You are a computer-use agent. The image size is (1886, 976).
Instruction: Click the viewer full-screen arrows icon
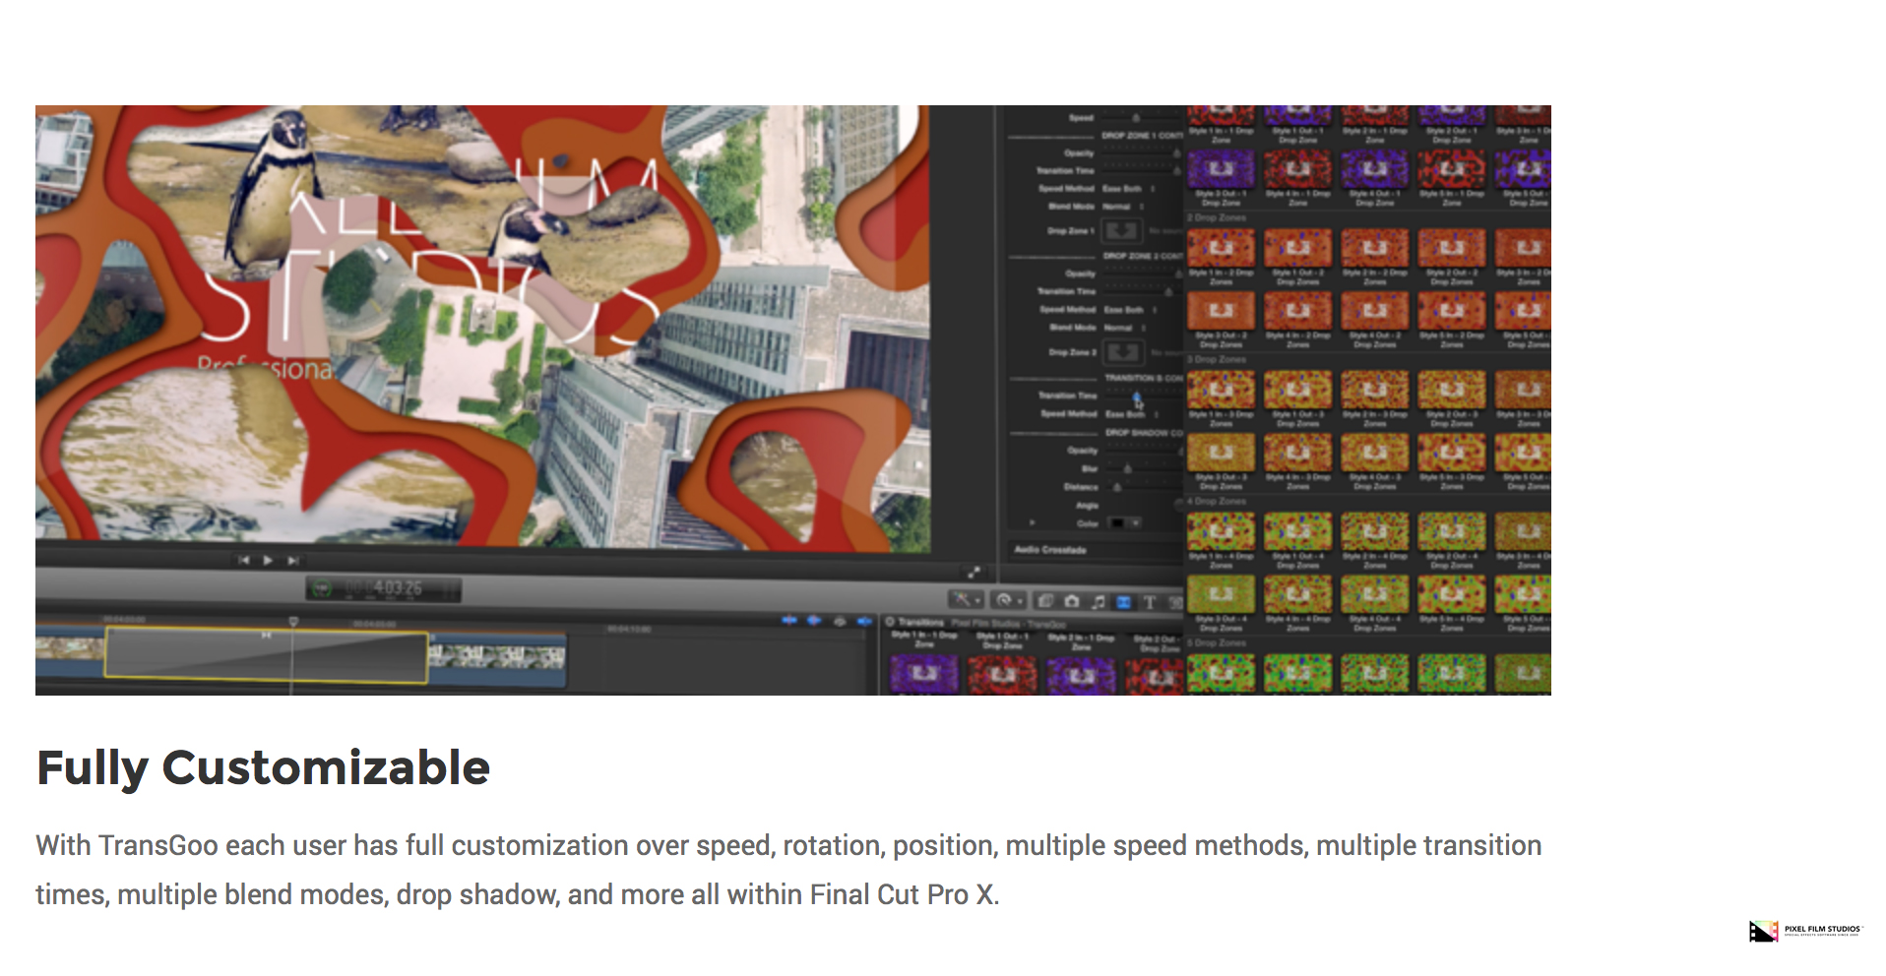click(974, 573)
